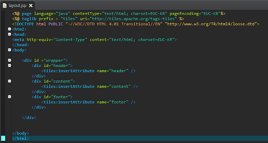Click the cyan marker beside the </html> line

tap(3, 138)
